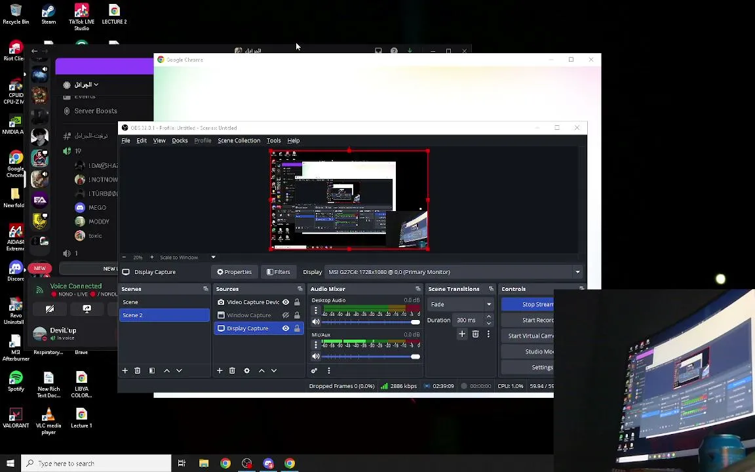Toggle lock on Display Capture source

click(297, 328)
